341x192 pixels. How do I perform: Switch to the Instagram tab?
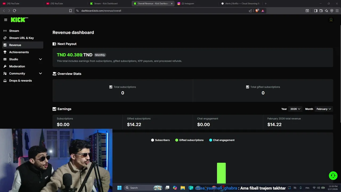pyautogui.click(x=197, y=3)
